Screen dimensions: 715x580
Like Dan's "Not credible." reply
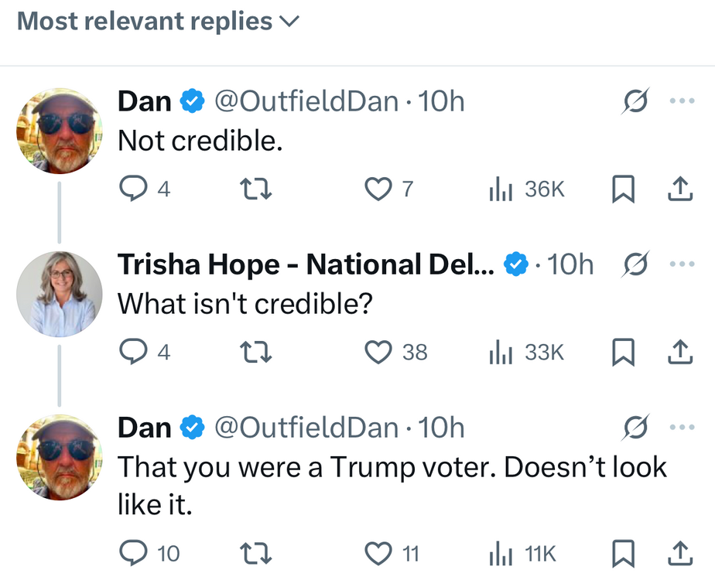pyautogui.click(x=378, y=189)
